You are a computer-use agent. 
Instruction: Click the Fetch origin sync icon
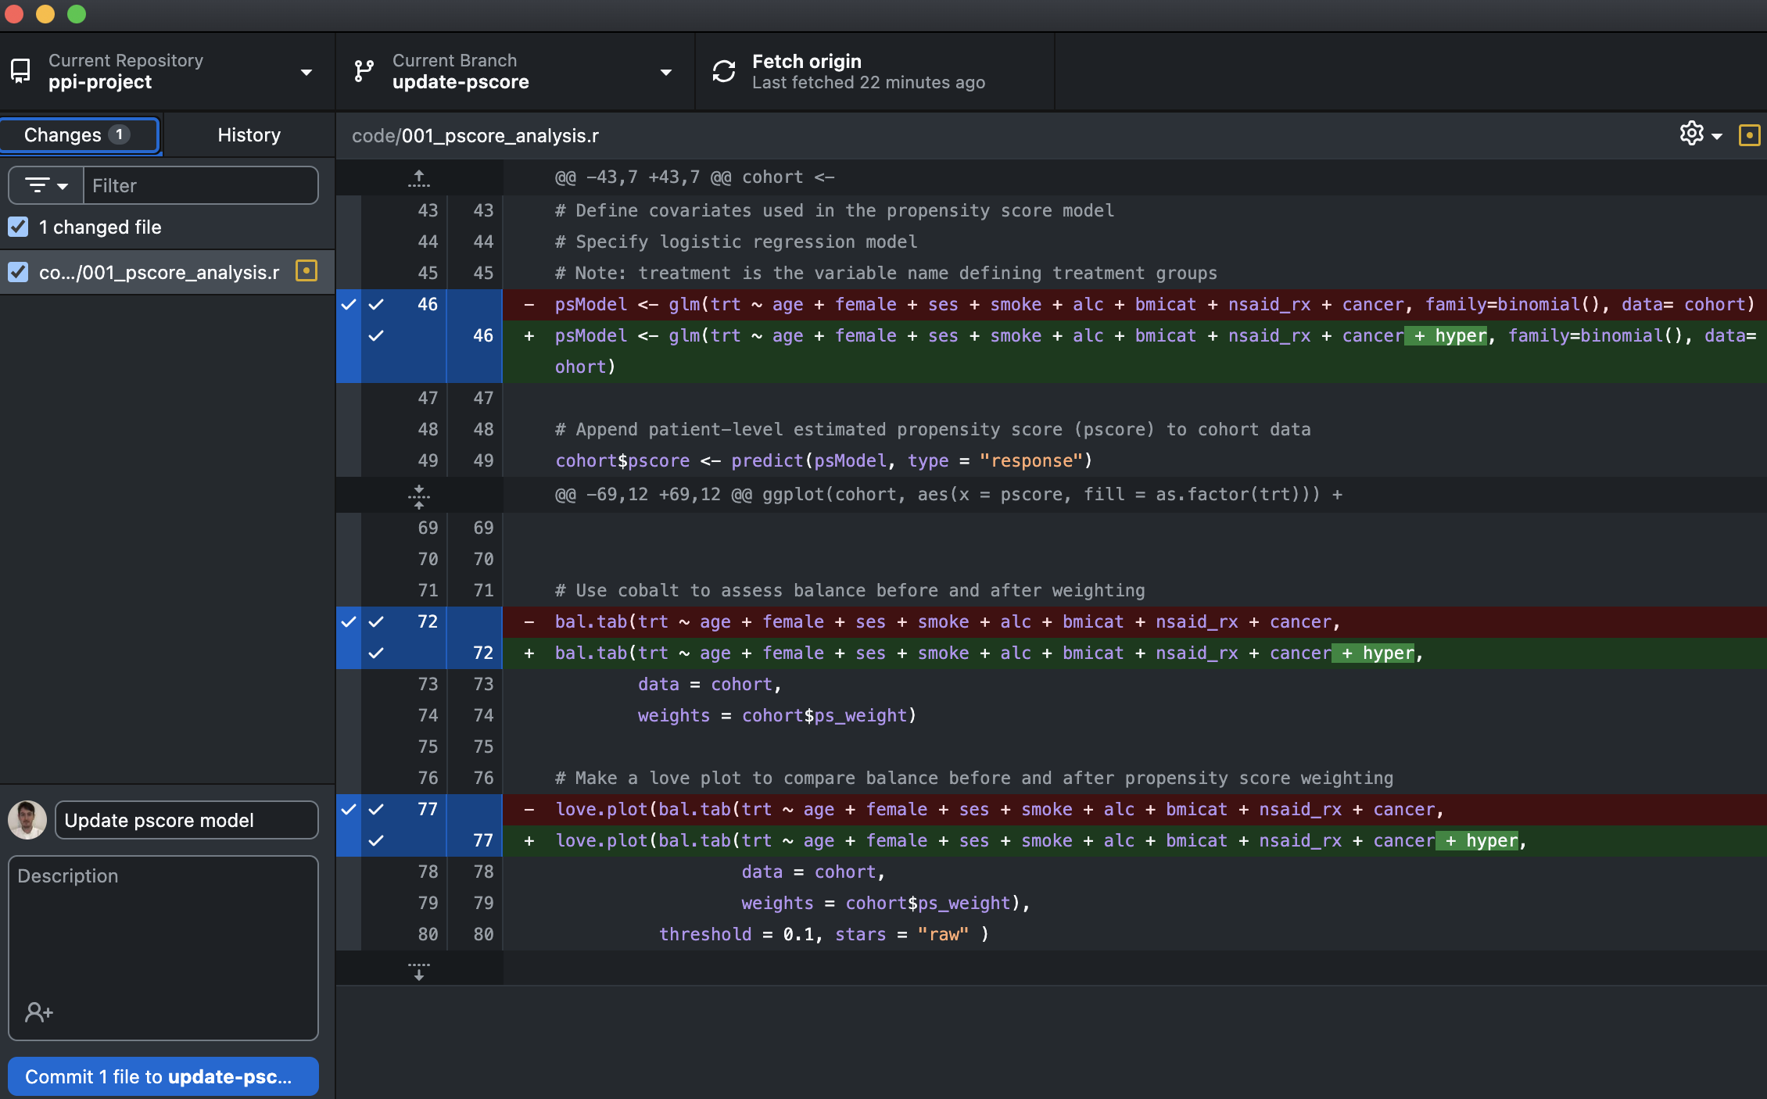[724, 71]
